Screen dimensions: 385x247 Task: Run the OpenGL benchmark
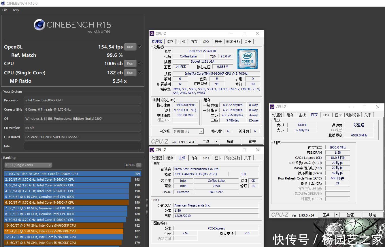tap(130, 47)
